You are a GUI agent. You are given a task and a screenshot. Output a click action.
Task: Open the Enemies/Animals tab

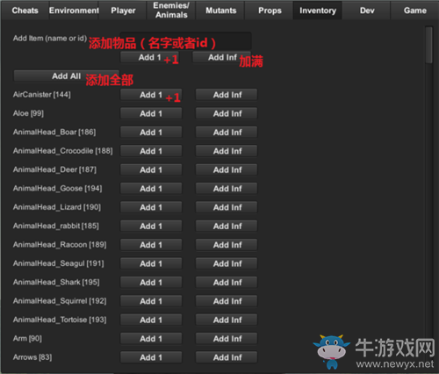(171, 11)
